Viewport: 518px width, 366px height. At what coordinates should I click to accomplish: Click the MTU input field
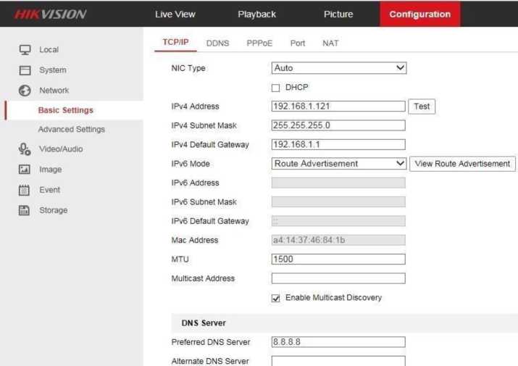tap(338, 259)
